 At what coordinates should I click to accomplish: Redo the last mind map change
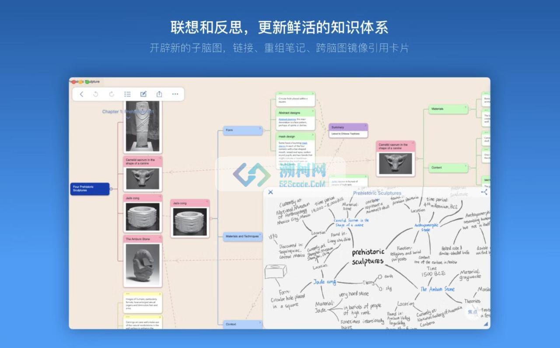tap(112, 94)
